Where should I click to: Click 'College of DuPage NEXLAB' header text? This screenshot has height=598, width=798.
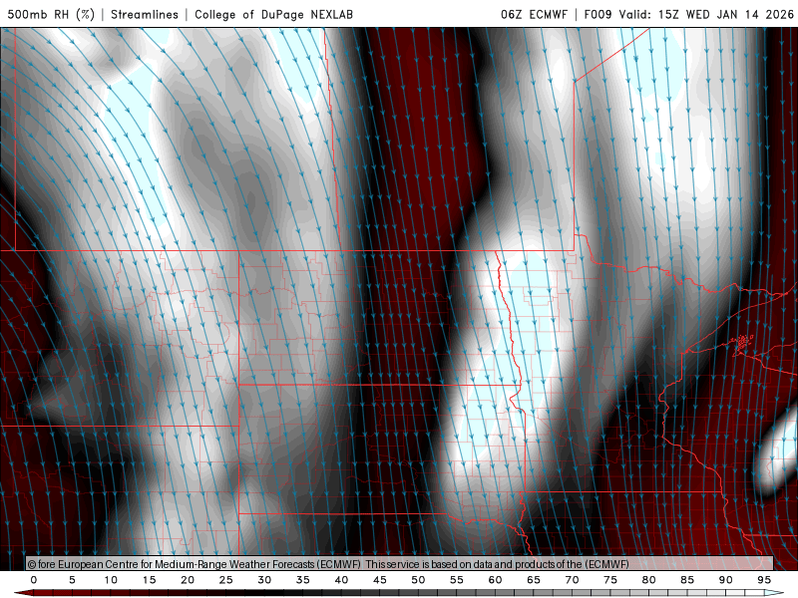273,14
